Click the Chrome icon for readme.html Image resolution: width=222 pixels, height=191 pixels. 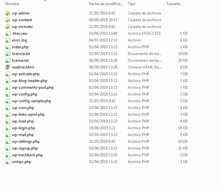coord(8,67)
